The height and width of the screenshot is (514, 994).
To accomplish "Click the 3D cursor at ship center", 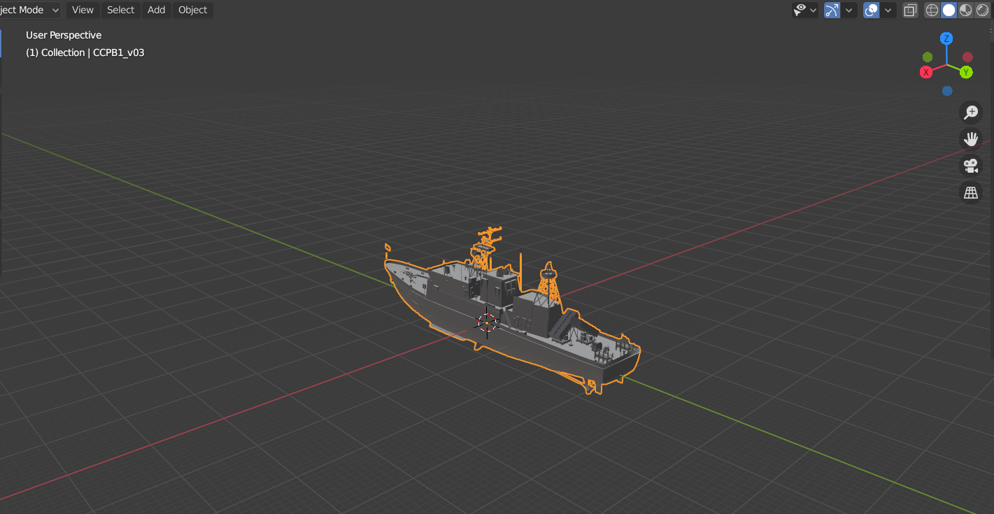I will coord(487,322).
